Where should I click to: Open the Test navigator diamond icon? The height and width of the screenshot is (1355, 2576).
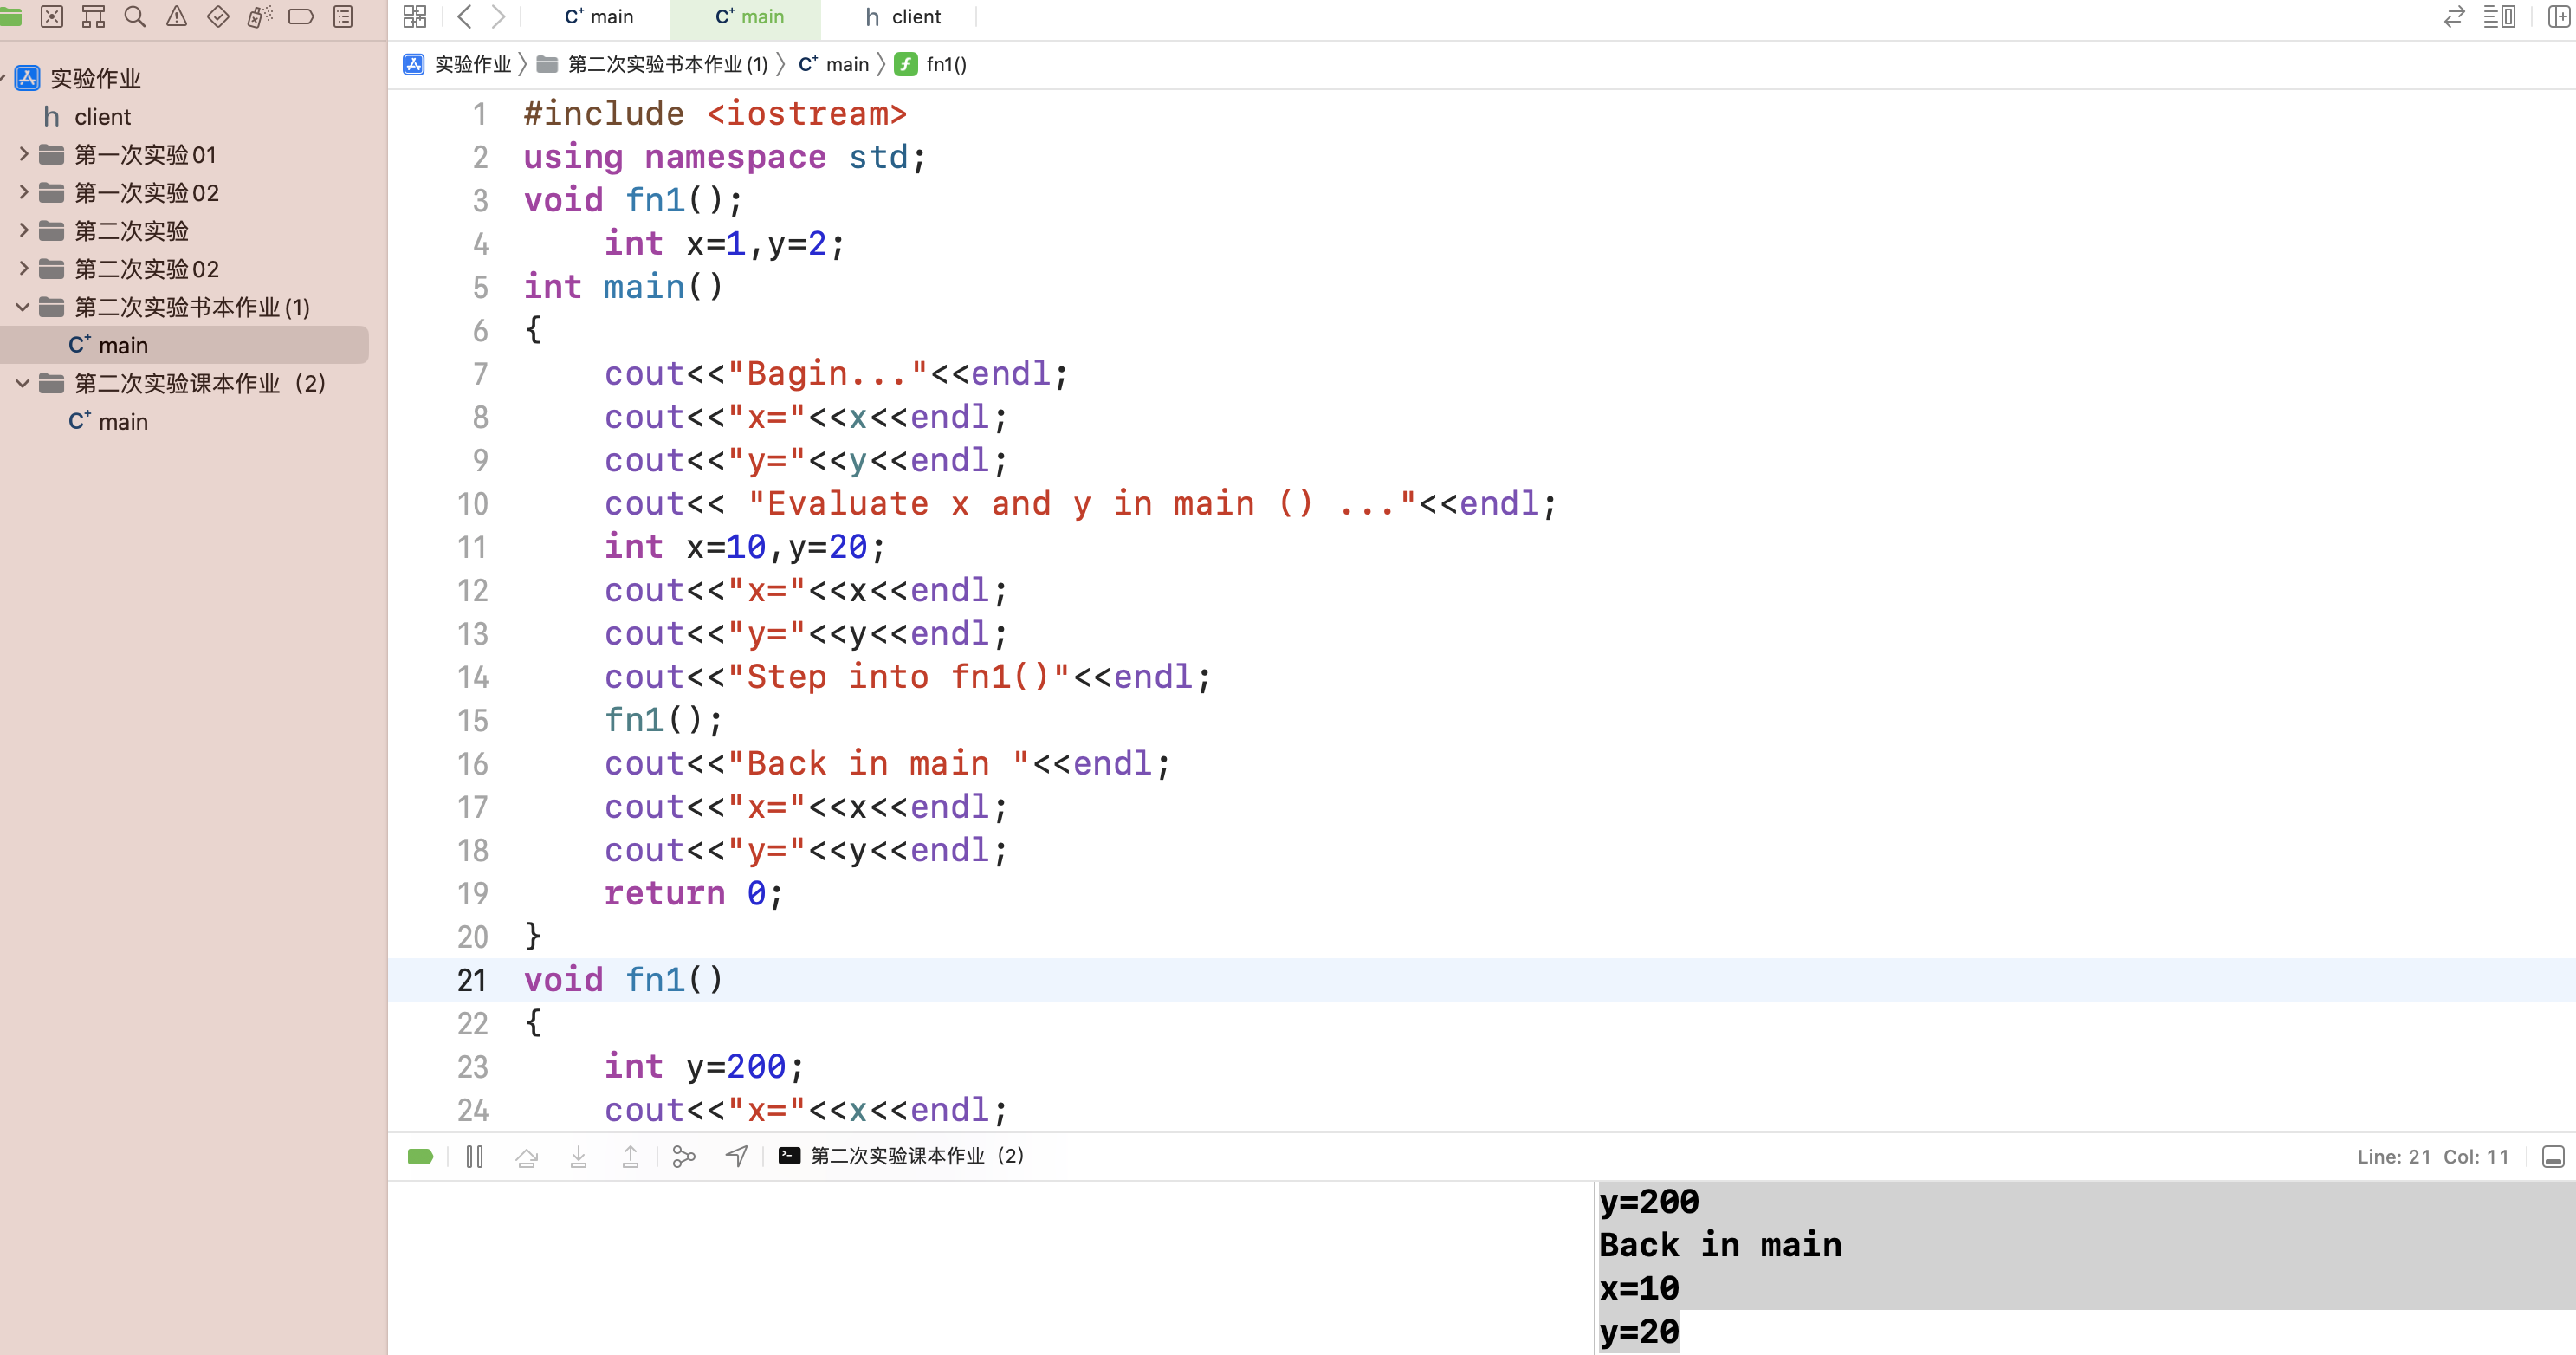(x=218, y=17)
